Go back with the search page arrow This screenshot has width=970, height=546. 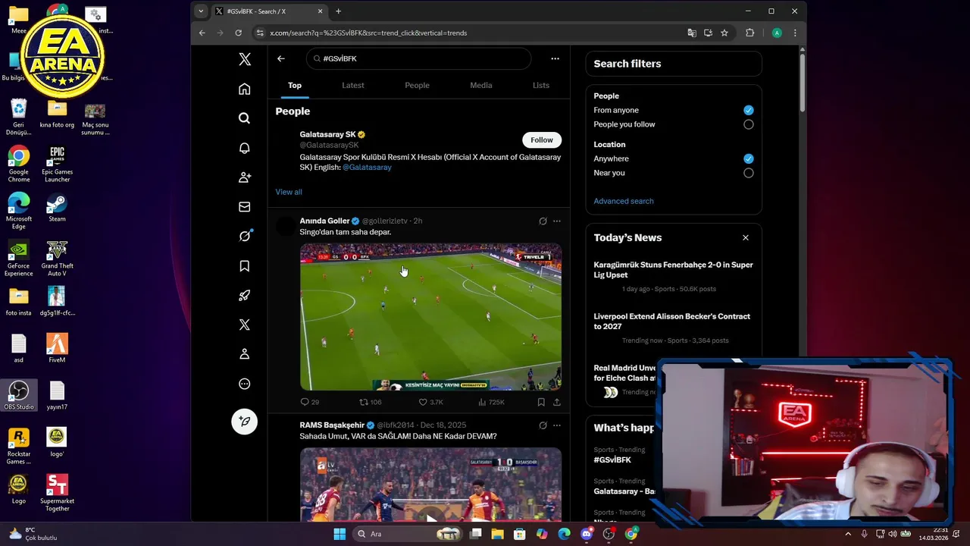point(280,58)
